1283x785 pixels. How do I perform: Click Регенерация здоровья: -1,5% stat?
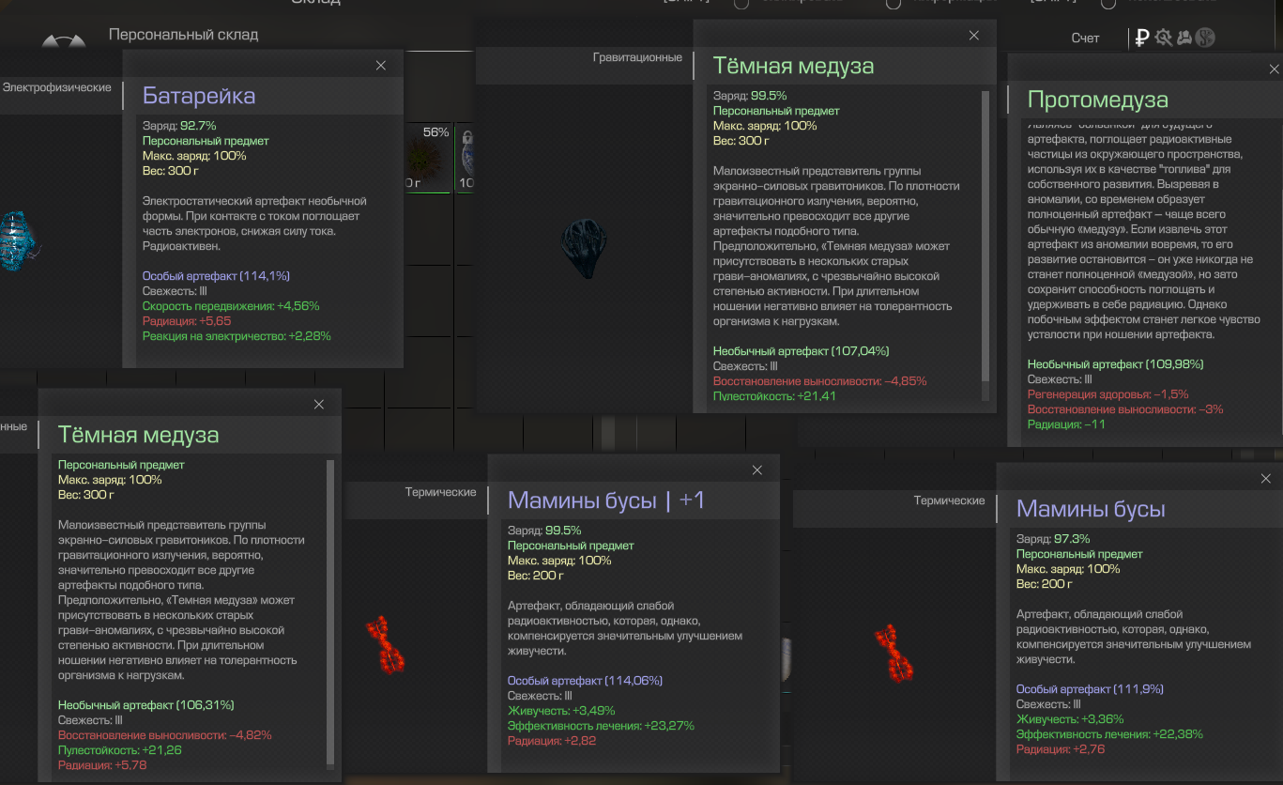pyautogui.click(x=1108, y=394)
